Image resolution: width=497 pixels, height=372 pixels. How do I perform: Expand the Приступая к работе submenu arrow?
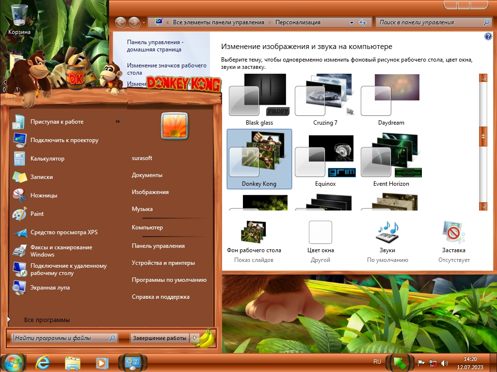click(x=118, y=122)
